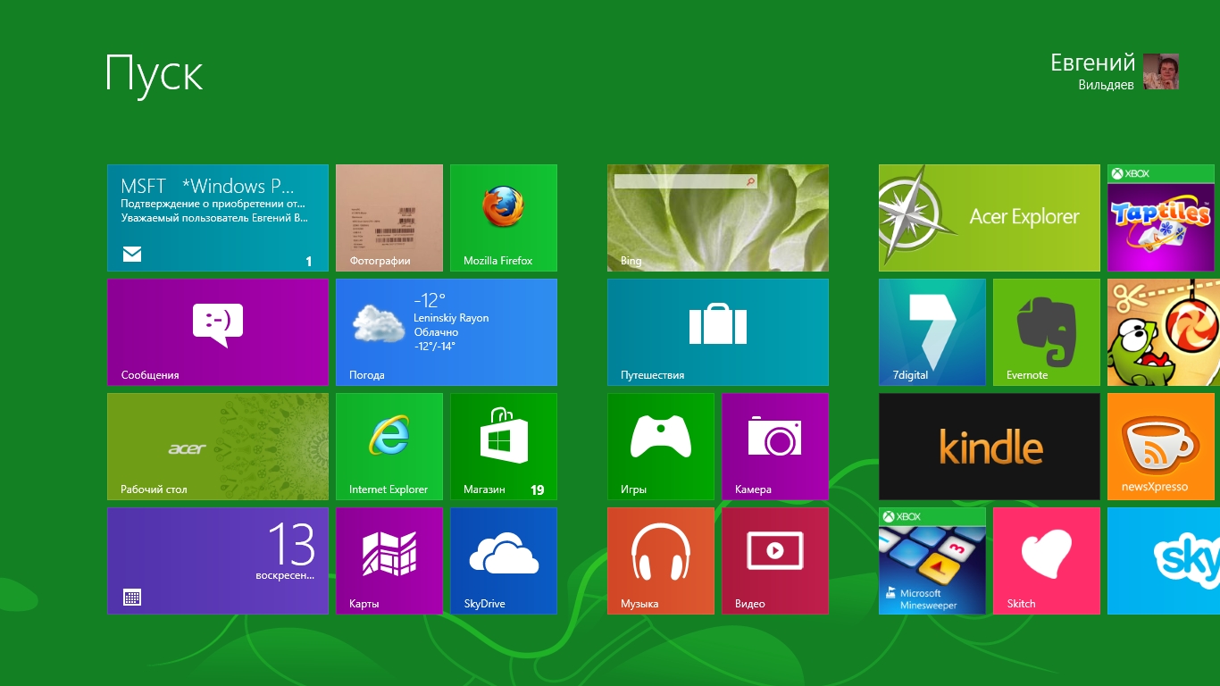Open the Погода weather tile
Screen dimensions: 1220x686
447,332
